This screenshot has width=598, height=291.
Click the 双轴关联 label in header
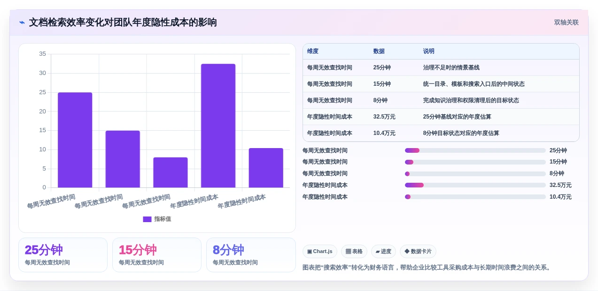[566, 22]
